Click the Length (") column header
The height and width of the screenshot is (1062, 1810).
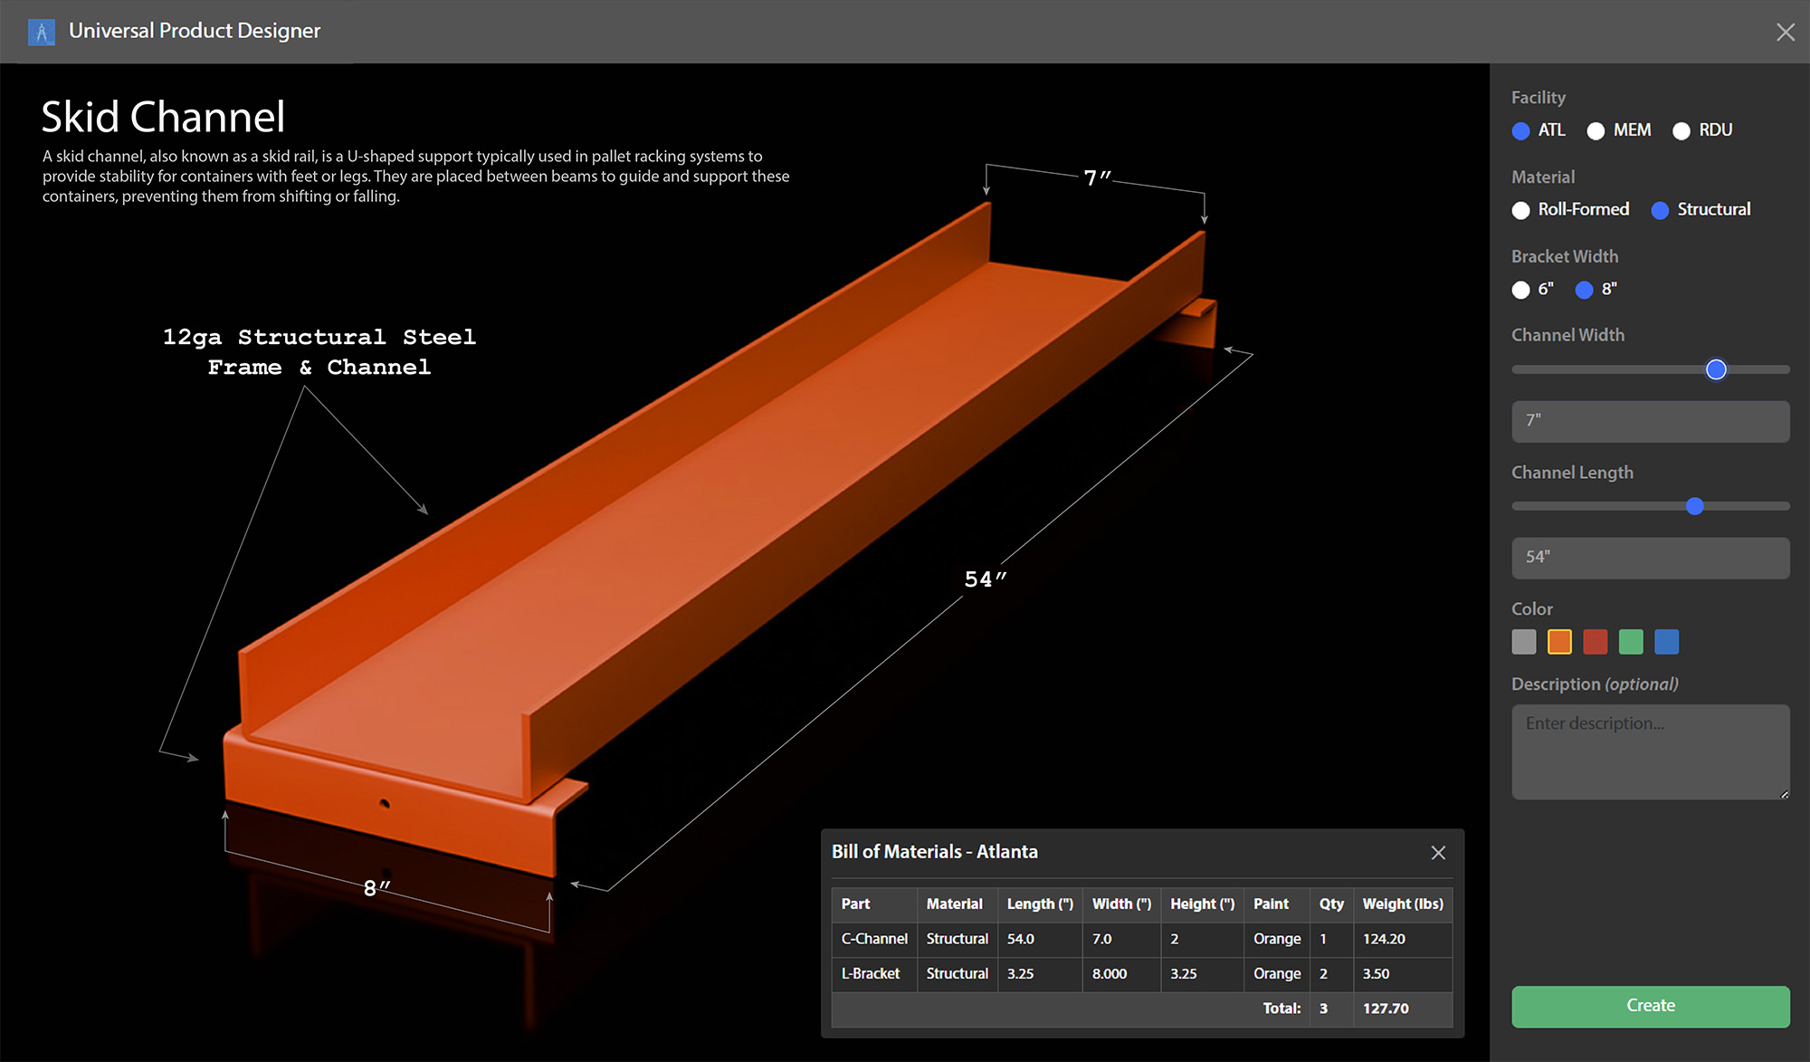click(x=1040, y=904)
